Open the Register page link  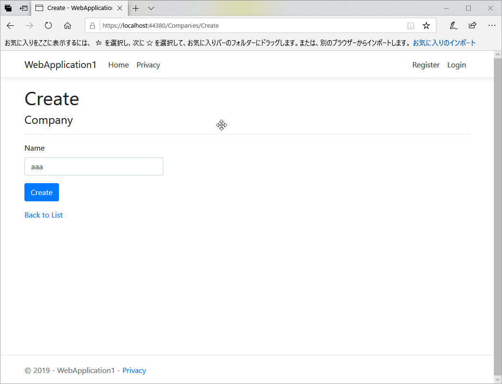(x=426, y=65)
